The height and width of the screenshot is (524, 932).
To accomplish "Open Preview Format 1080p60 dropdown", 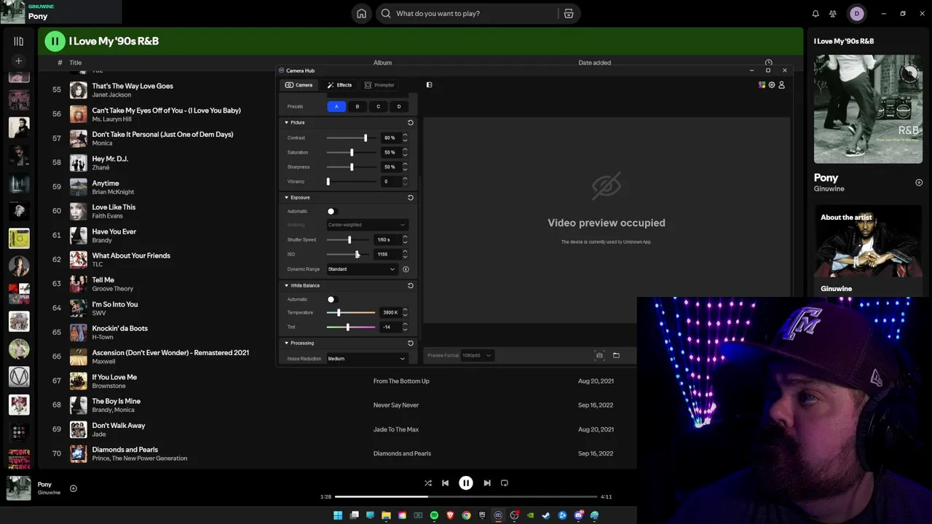I will coord(477,355).
